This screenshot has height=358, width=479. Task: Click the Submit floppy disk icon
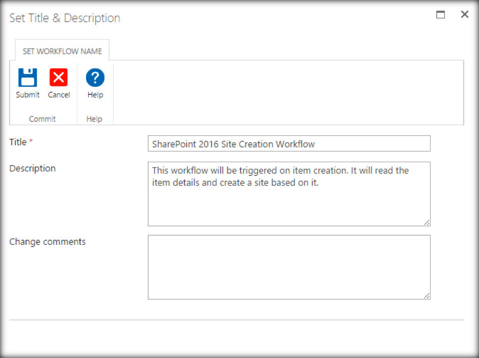click(x=28, y=78)
